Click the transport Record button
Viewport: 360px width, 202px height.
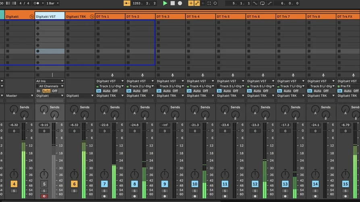tap(180, 3)
